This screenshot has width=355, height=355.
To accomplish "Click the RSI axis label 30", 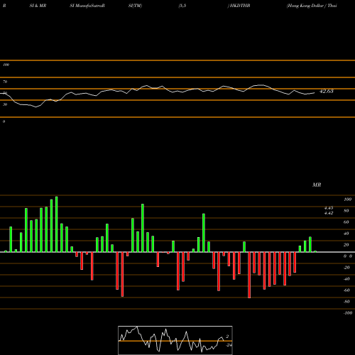I will click(5, 104).
